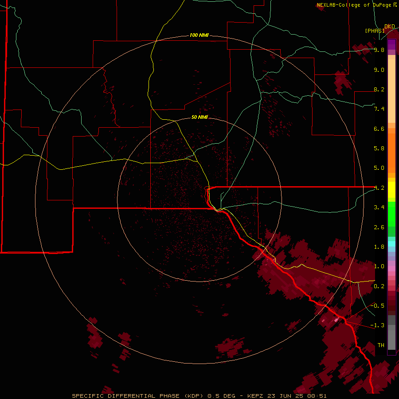
Task: Pick the purple segment of the color bar
Action: [x=391, y=44]
